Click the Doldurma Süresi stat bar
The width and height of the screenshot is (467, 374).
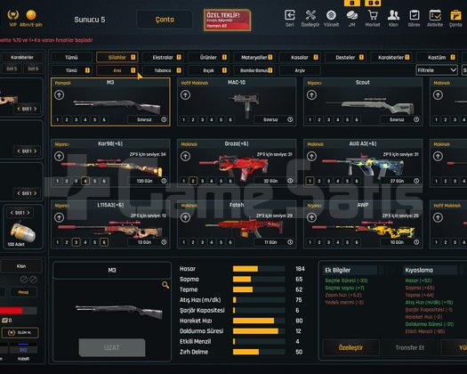coord(259,331)
